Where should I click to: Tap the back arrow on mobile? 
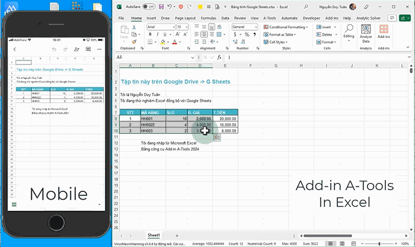(15, 49)
